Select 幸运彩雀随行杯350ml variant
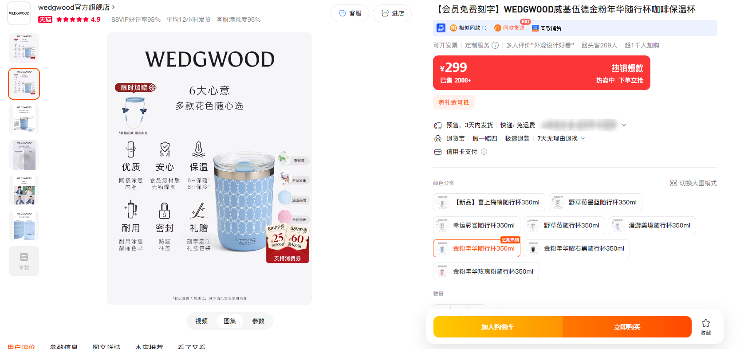This screenshot has width=744, height=349. click(476, 225)
